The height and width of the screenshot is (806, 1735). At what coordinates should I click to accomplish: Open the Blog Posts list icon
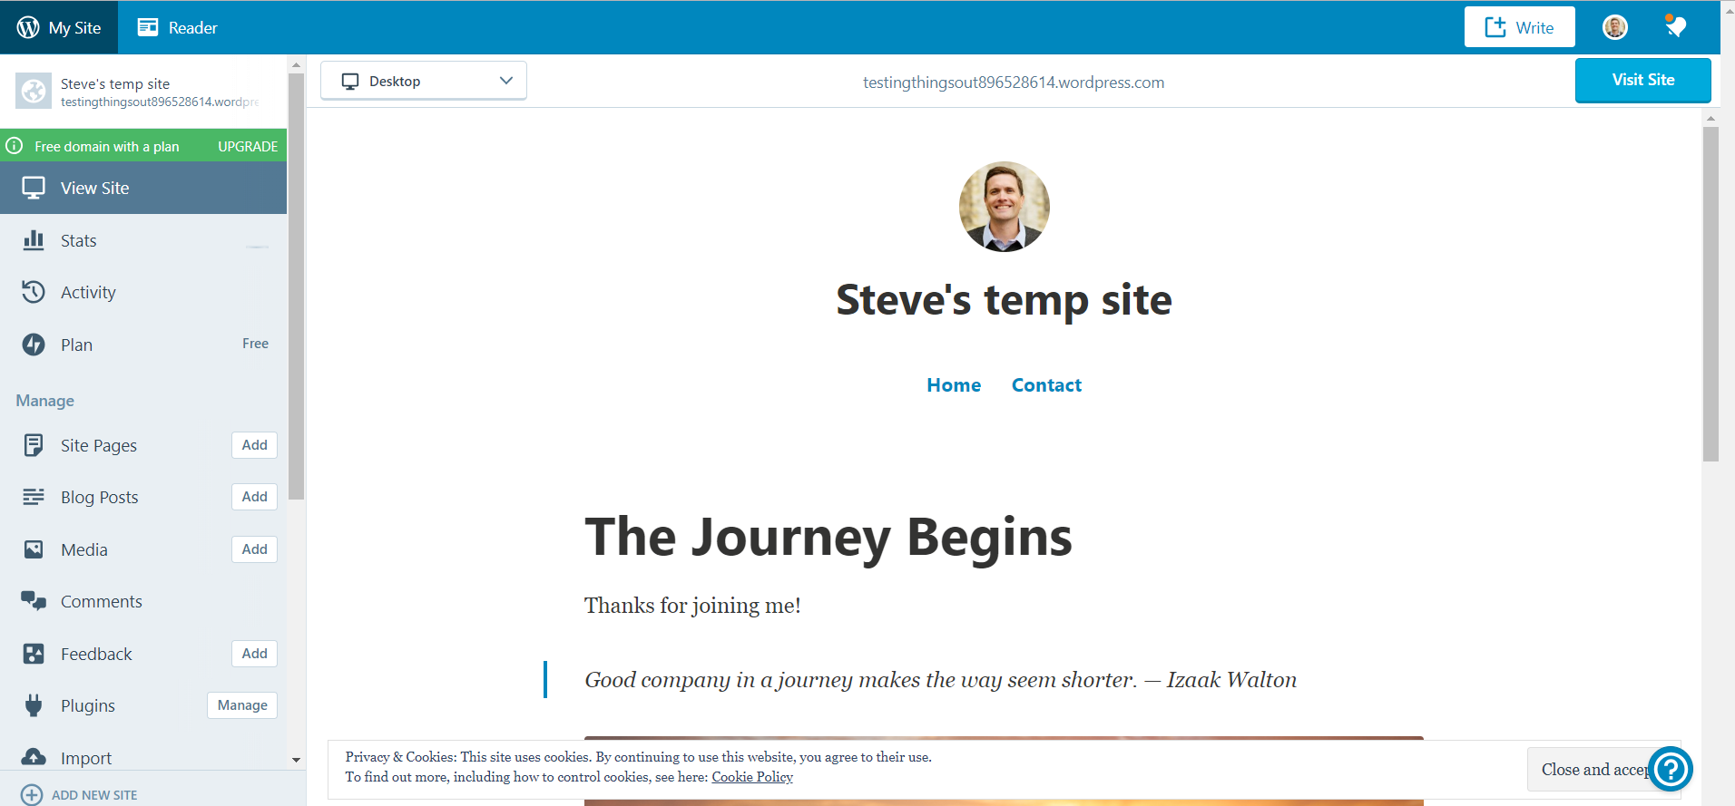click(34, 497)
